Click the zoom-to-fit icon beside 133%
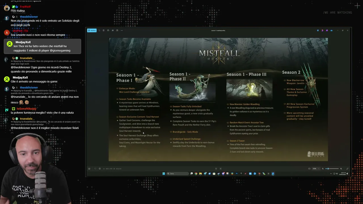This screenshot has height=204, width=363. pyautogui.click(x=309, y=169)
